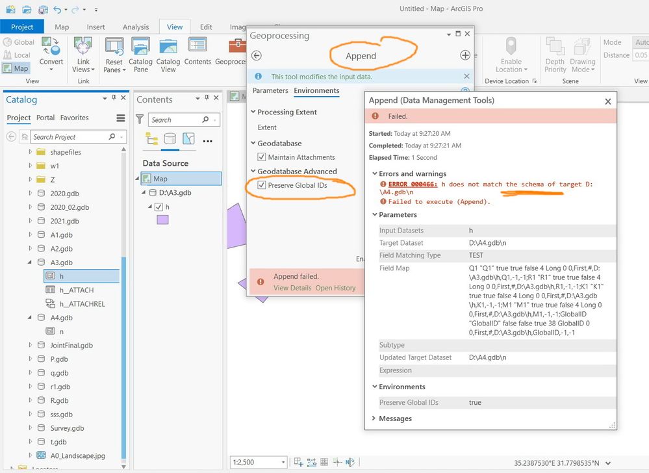Switch to the Insert ribbon tab

coord(95,27)
